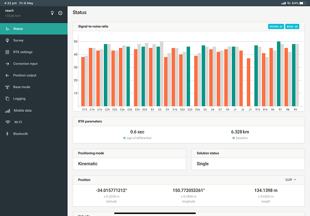The width and height of the screenshot is (310, 216).
Task: Click the Solution status heading
Action: (208, 153)
